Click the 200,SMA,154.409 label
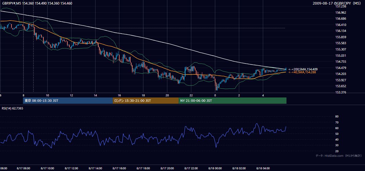The width and height of the screenshot is (365, 171). point(303,69)
